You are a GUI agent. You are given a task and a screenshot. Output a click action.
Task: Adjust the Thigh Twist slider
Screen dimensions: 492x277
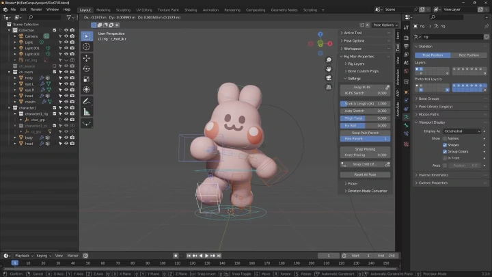pos(365,118)
